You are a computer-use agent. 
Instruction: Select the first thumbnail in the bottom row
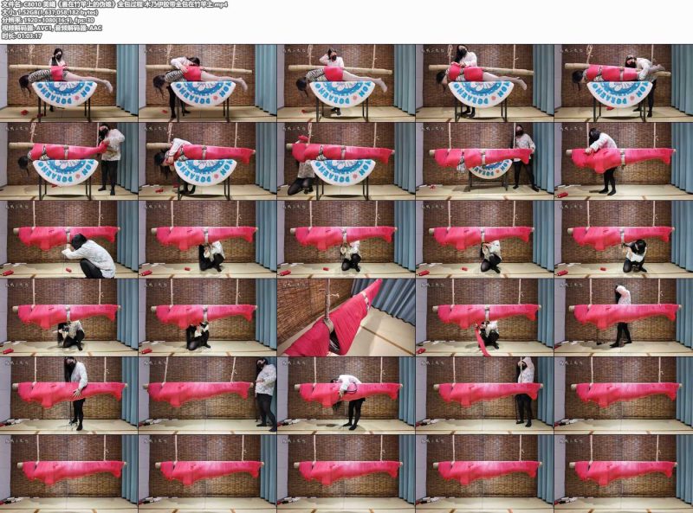coord(69,473)
